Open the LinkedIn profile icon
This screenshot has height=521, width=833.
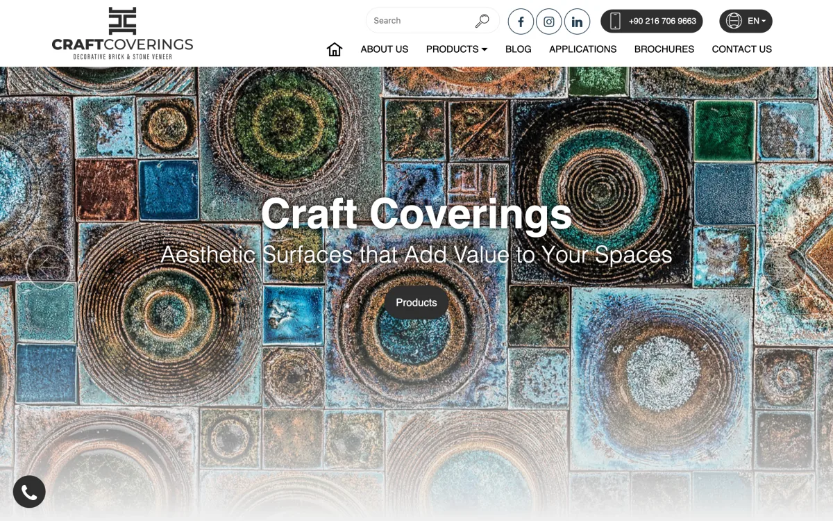(x=577, y=22)
